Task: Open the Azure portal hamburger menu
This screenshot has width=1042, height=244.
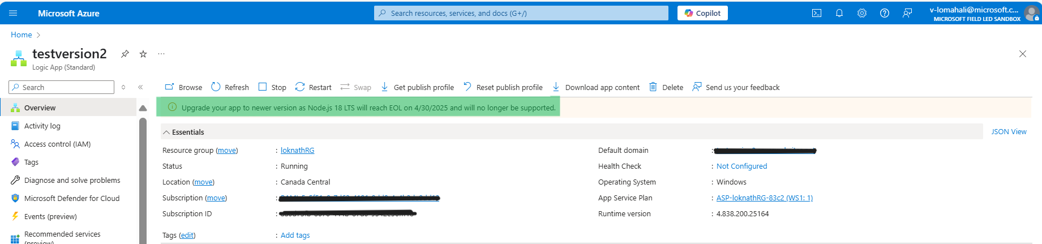Action: [x=14, y=13]
